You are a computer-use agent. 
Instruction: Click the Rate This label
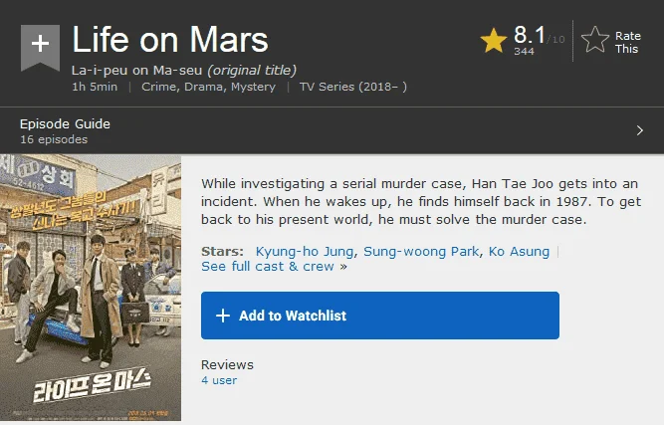tap(627, 42)
